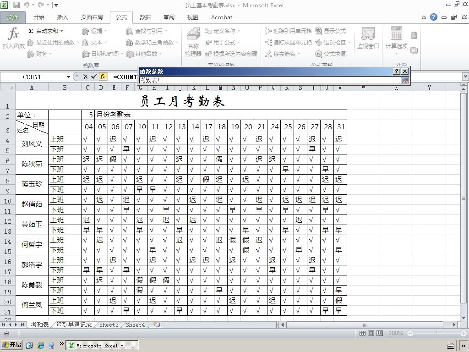The height and width of the screenshot is (352, 469).
Task: Click Trace Precedents (追踪引用单元格)
Action: click(x=288, y=31)
